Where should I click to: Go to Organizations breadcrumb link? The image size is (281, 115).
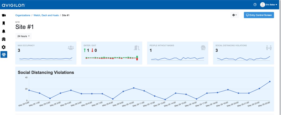tap(23, 15)
